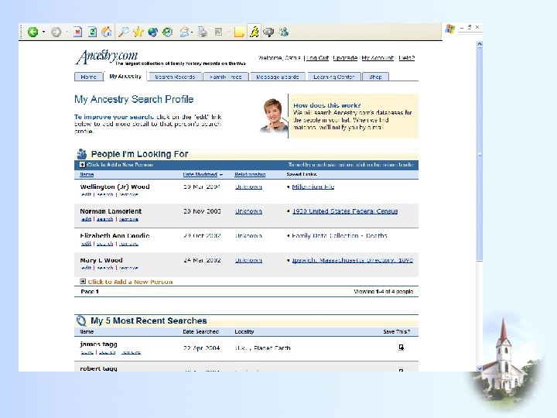Sort by the Name column header
557x418 pixels.
(x=87, y=174)
